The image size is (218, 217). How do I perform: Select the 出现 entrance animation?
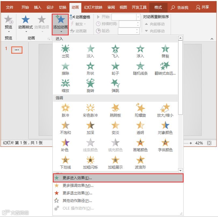65,51
